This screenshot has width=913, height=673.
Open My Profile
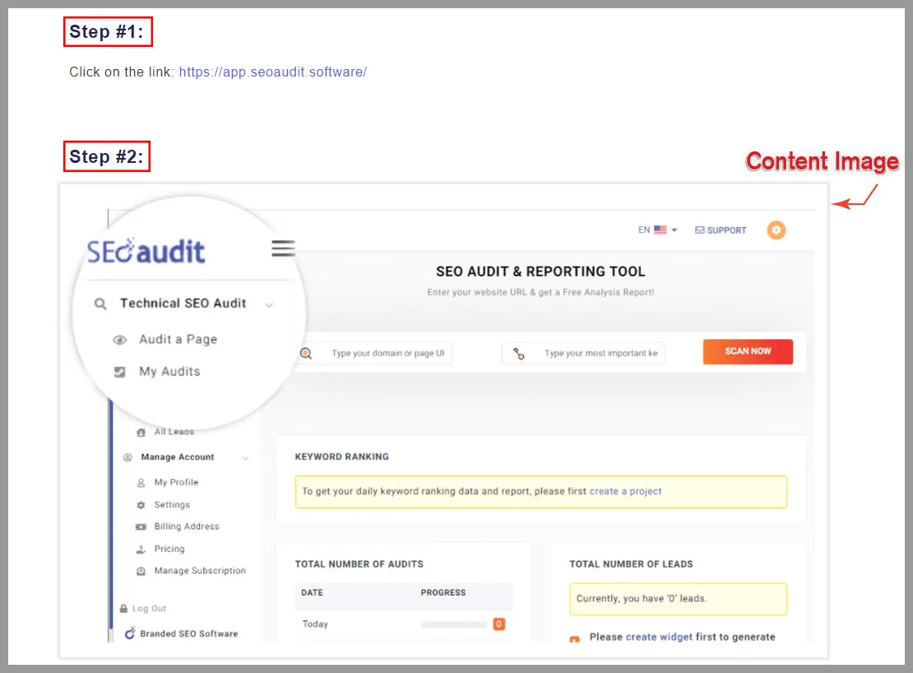pyautogui.click(x=176, y=482)
